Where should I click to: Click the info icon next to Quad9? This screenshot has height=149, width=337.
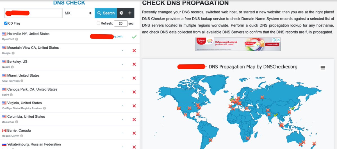[x=12, y=67]
